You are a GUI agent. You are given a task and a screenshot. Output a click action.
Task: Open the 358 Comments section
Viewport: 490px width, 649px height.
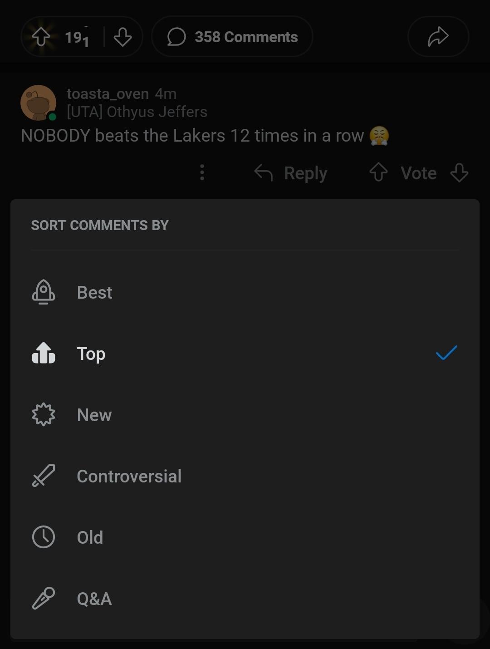coord(232,37)
